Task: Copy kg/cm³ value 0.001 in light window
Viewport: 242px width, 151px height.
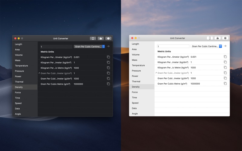Action: click(225, 57)
